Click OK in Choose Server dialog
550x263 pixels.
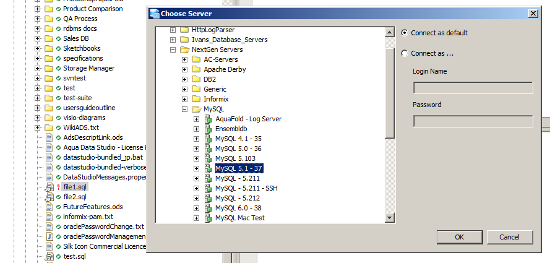tap(460, 237)
